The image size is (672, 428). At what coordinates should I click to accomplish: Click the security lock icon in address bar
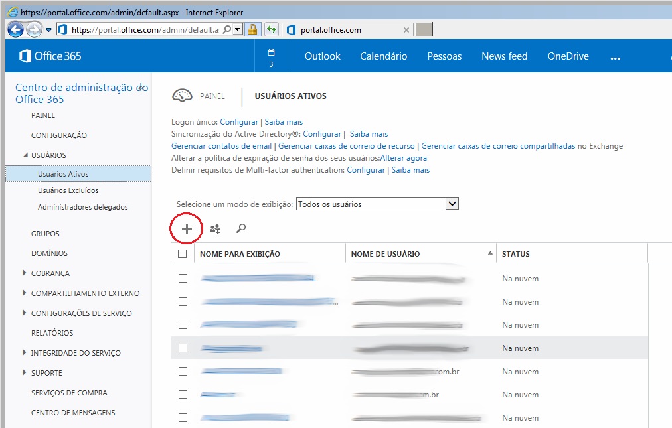[253, 29]
